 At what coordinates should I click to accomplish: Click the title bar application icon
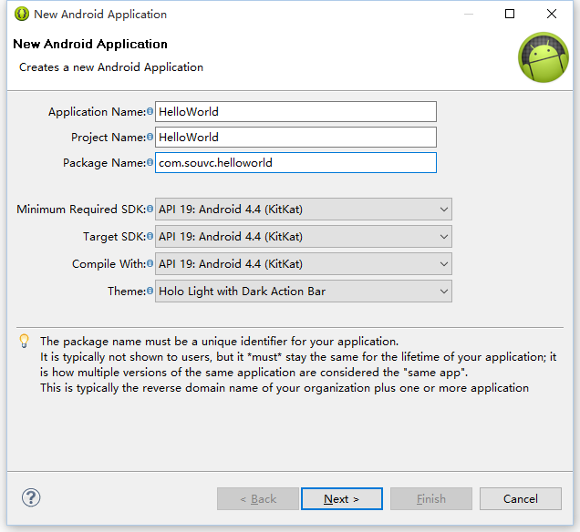pyautogui.click(x=21, y=15)
